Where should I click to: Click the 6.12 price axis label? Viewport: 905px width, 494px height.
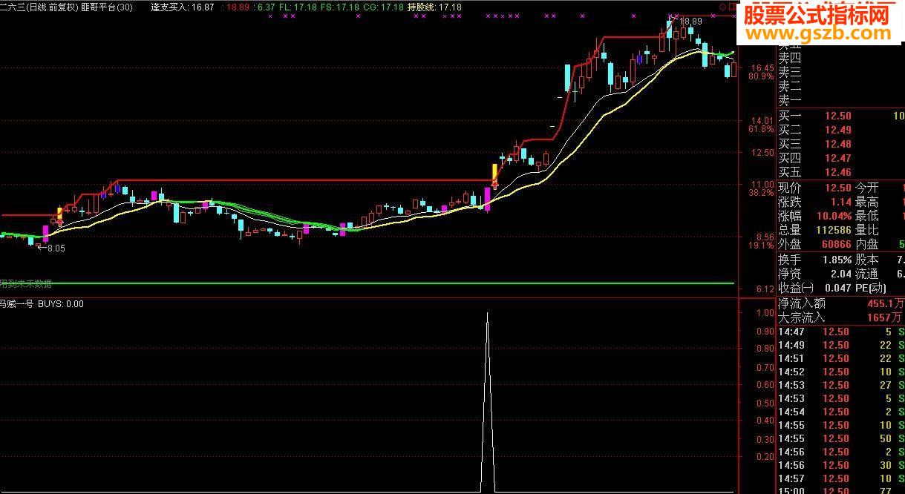click(764, 289)
